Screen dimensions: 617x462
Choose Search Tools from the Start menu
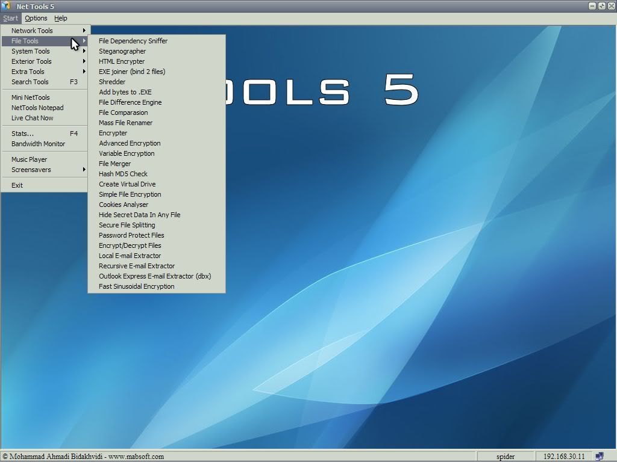(45, 82)
